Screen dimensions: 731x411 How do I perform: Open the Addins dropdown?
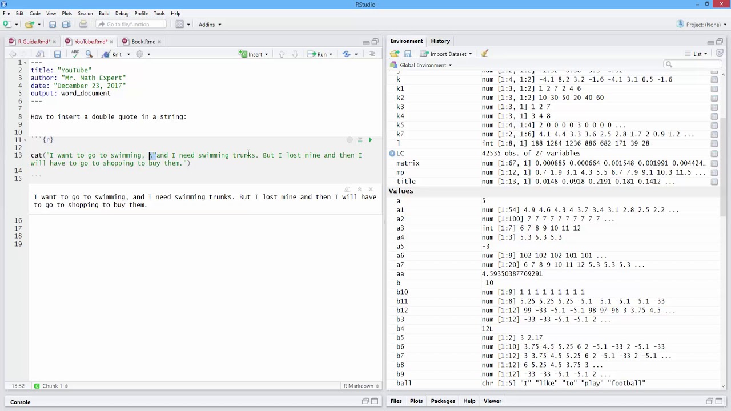point(210,25)
